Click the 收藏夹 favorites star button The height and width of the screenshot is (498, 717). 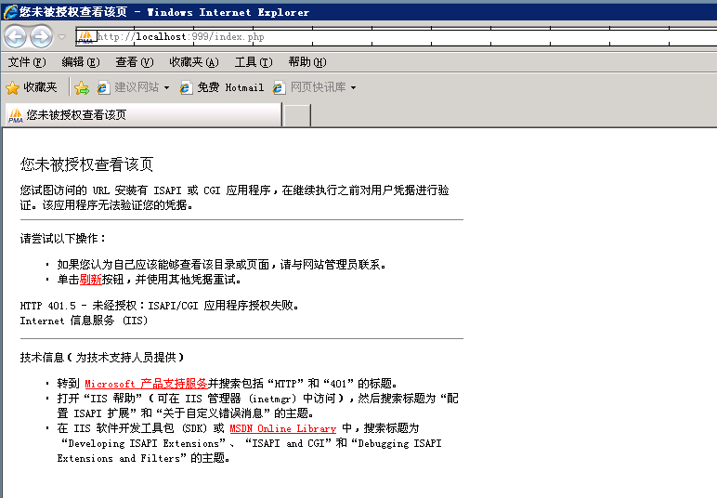(31, 87)
